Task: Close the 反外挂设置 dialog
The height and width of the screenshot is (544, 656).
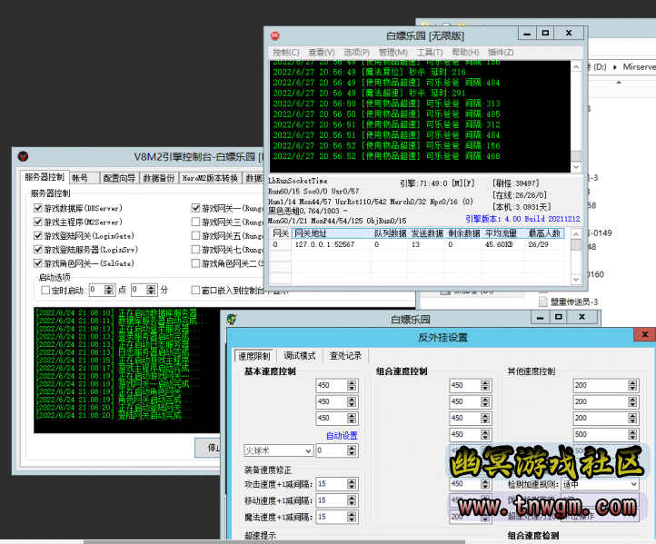Action: point(644,334)
